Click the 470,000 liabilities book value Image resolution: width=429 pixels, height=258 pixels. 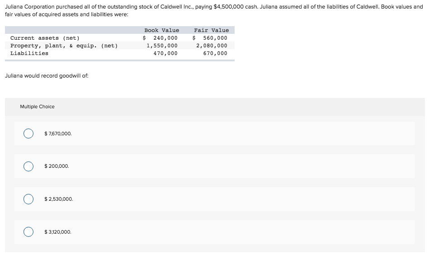(x=165, y=53)
